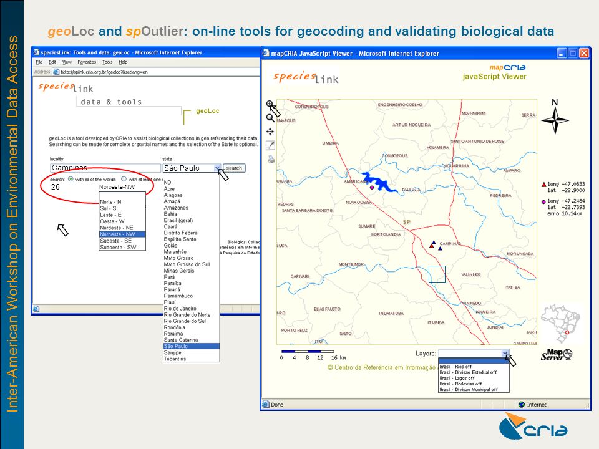The image size is (599, 449).
Task: Click the Centro de Referência copyright link
Action: pos(381,367)
